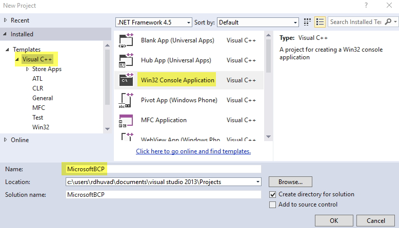Select Hub App (Universal Apps) template

(176, 60)
